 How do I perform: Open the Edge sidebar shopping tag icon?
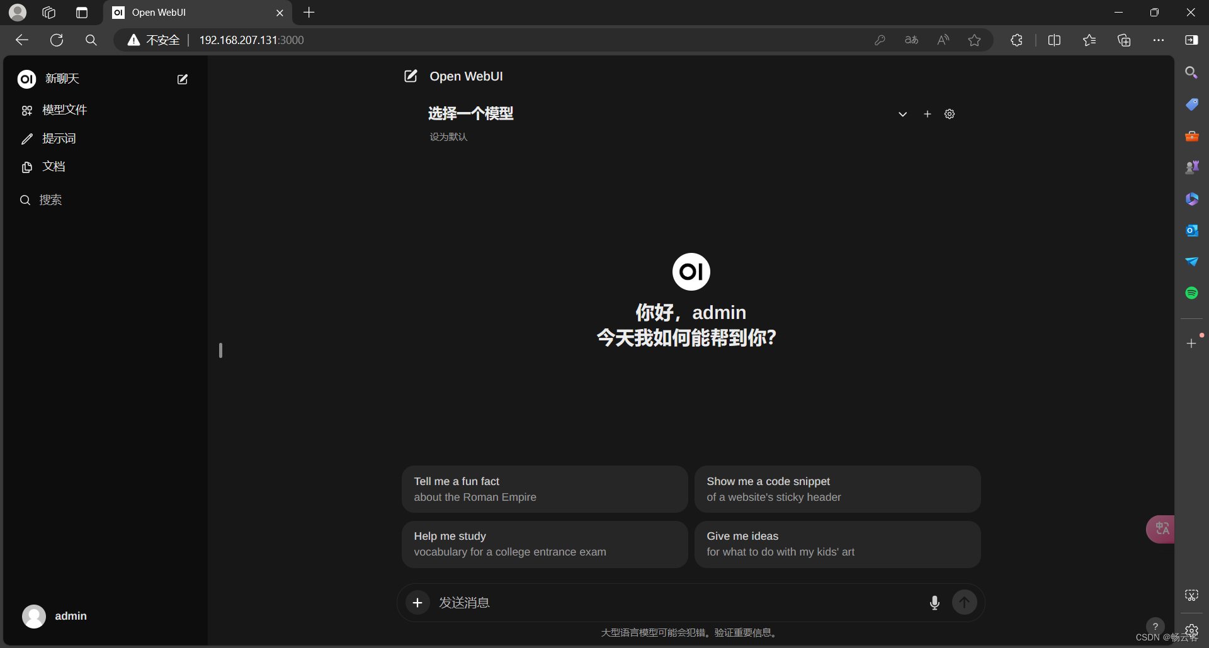coord(1191,104)
